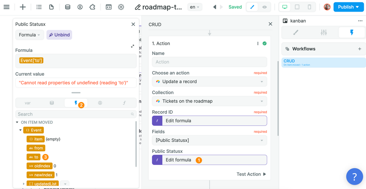Click the Unbind button

pos(59,35)
